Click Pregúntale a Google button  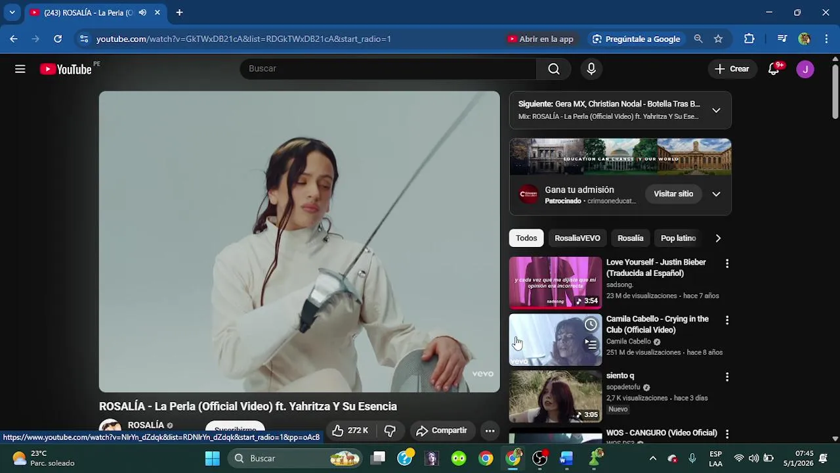coord(636,39)
